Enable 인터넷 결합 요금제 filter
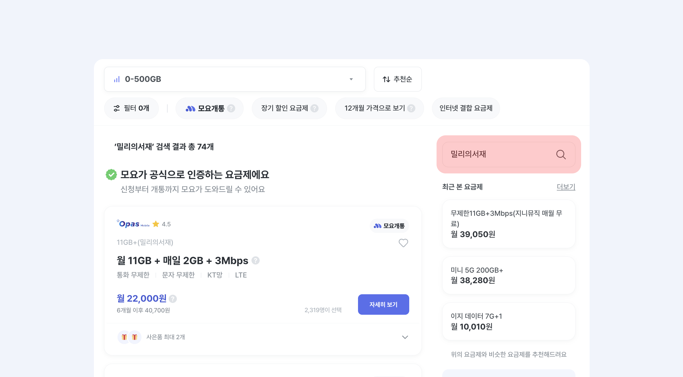 click(466, 108)
